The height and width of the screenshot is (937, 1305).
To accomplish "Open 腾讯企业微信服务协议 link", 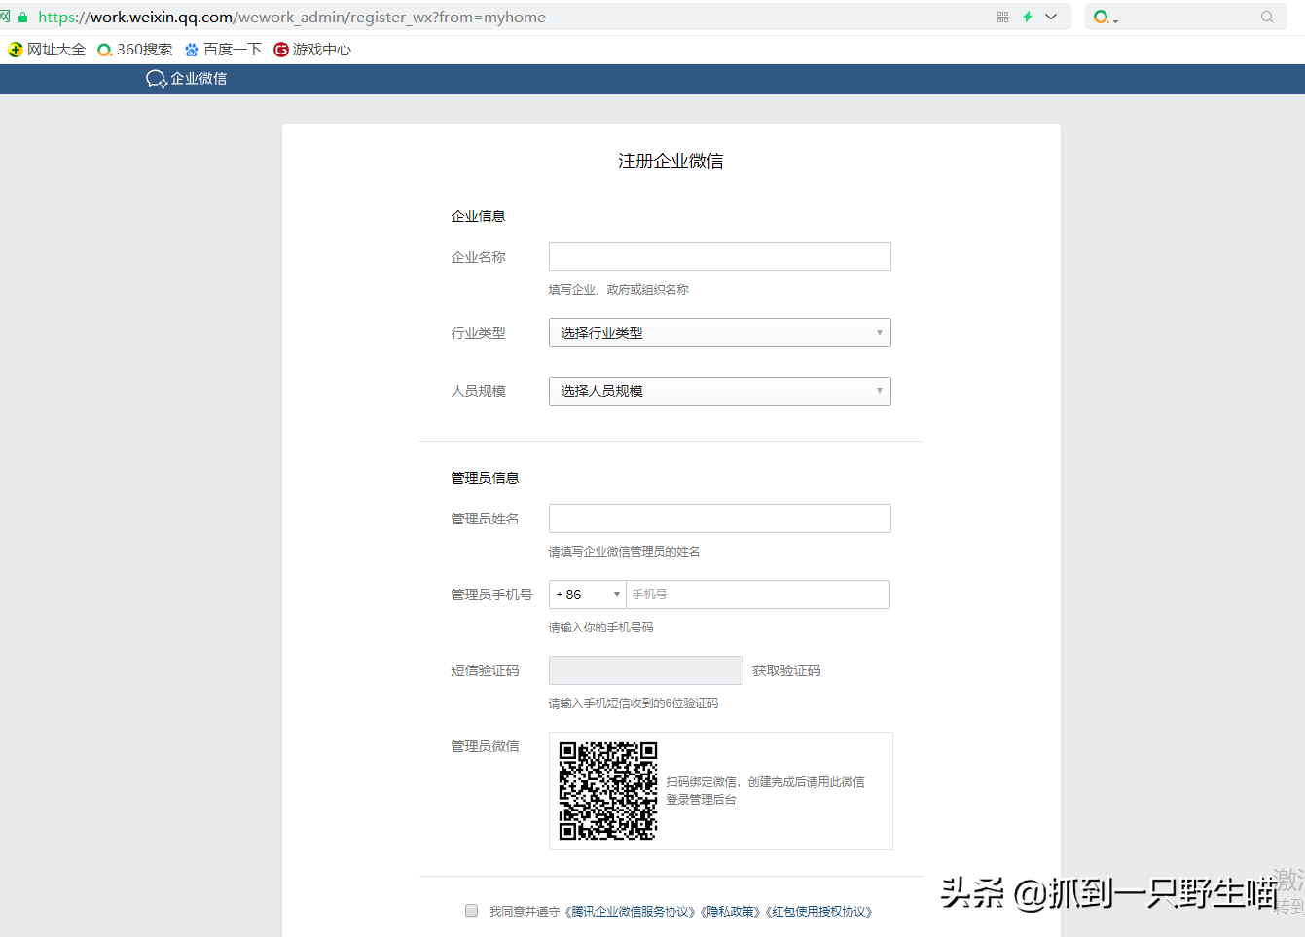I will (632, 912).
